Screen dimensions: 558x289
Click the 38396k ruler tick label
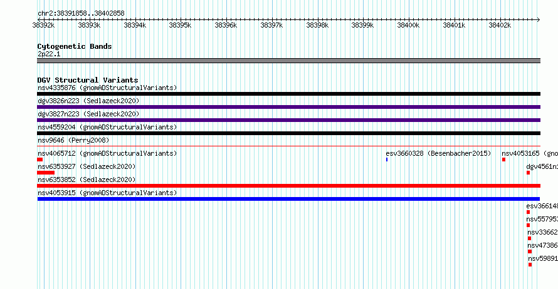point(226,25)
